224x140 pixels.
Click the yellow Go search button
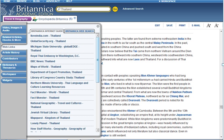point(115,9)
